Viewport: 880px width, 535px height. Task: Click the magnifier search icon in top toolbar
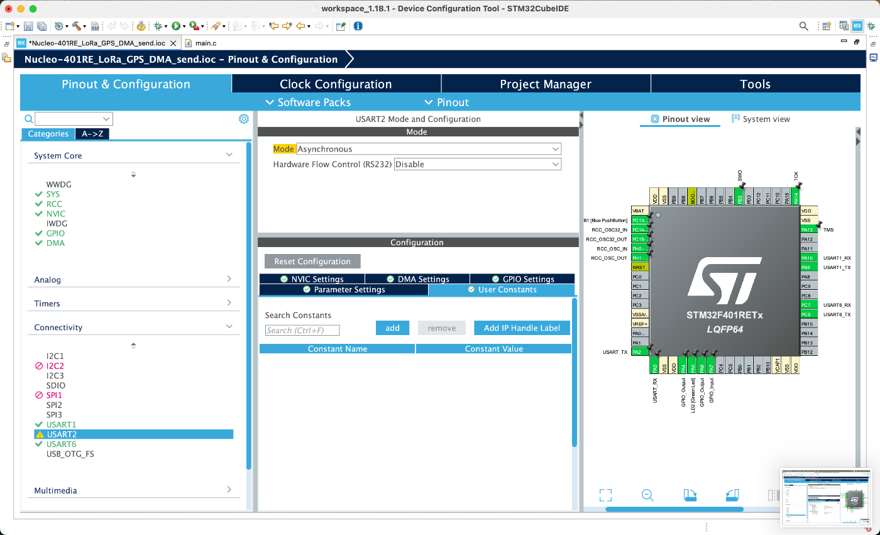(803, 26)
